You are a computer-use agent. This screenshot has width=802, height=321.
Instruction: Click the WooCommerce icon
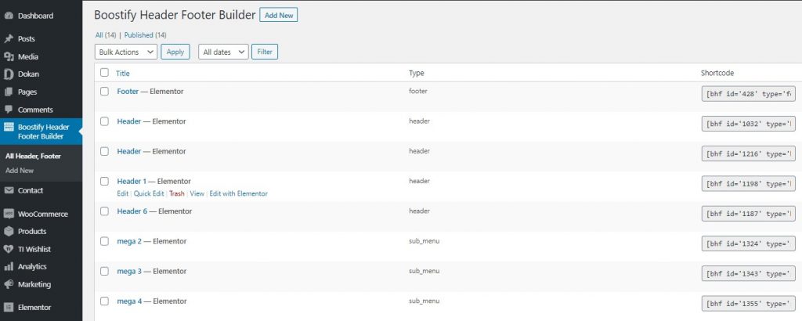tap(8, 215)
